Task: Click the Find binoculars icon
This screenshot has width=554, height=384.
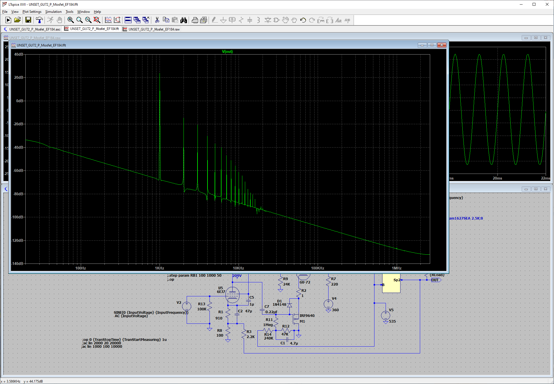Action: point(184,20)
